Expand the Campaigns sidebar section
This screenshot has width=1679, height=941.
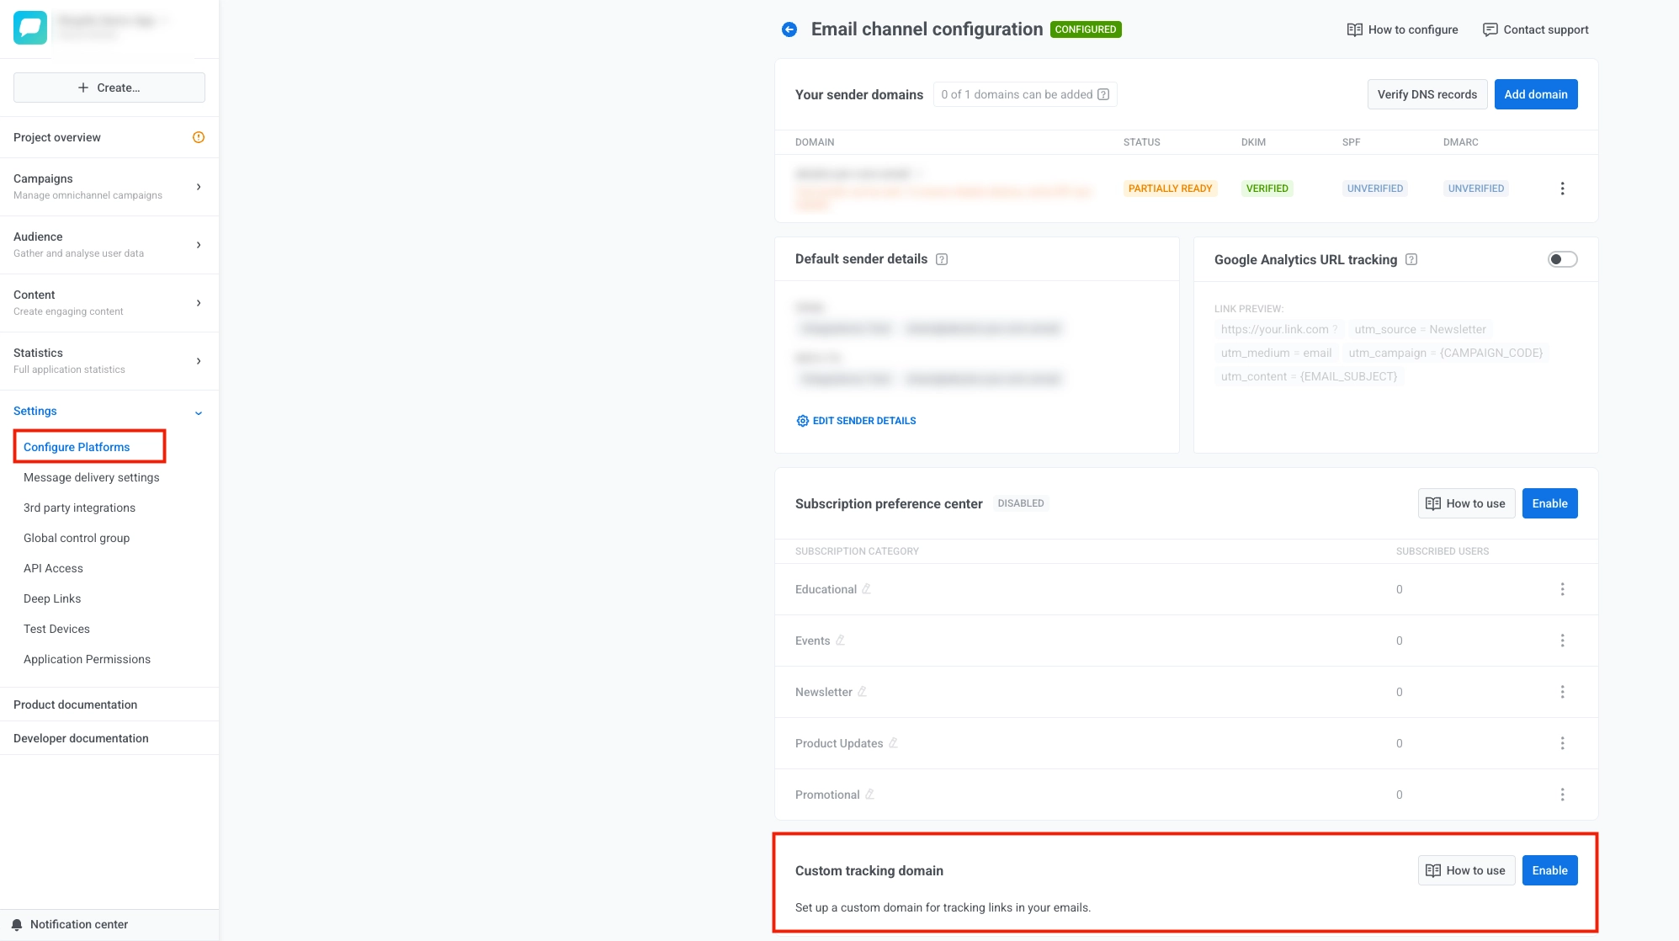pyautogui.click(x=199, y=187)
